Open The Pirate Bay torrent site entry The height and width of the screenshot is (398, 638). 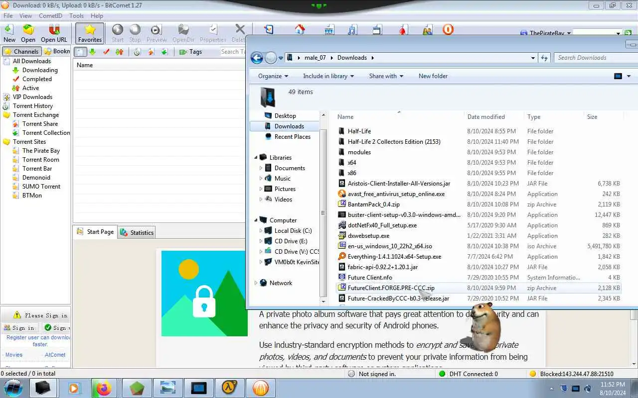[x=41, y=151]
